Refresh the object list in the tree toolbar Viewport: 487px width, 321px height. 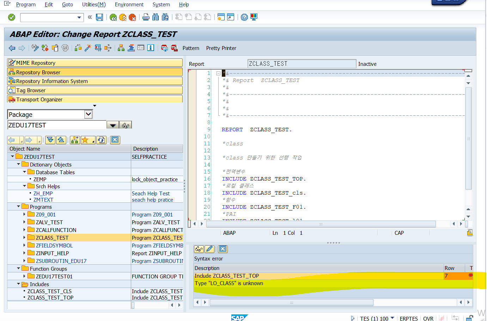pyautogui.click(x=101, y=140)
